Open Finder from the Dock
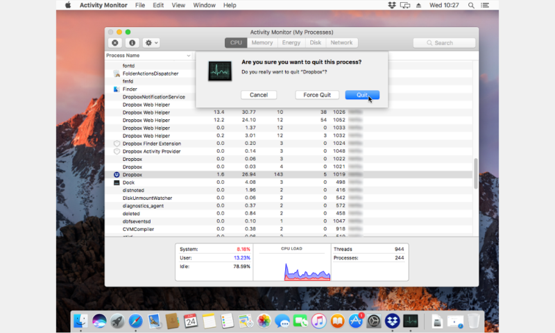This screenshot has width=555, height=333. (80, 321)
